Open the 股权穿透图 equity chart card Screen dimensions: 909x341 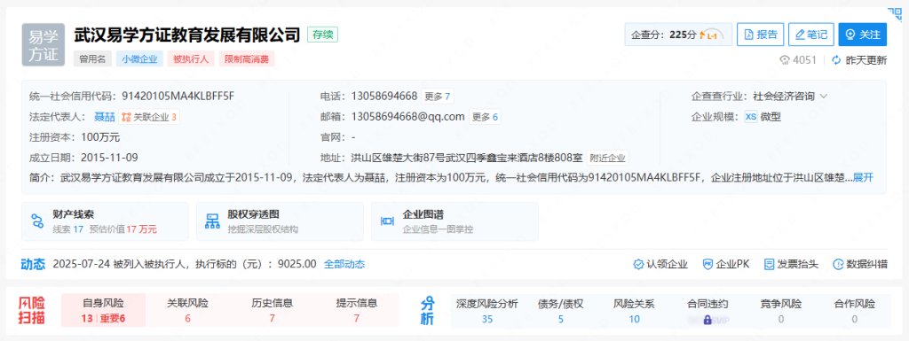(280, 221)
